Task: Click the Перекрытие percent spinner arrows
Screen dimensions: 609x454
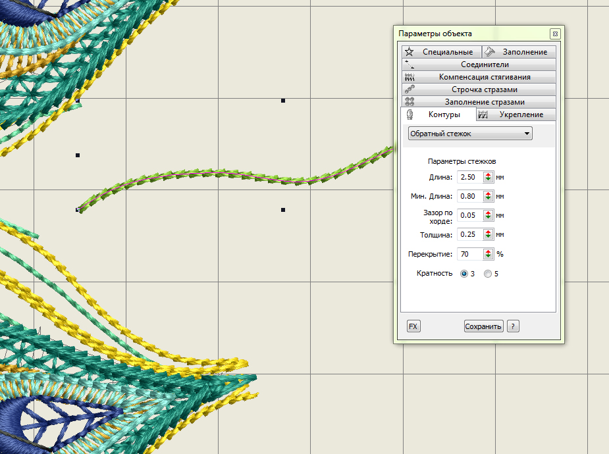Action: [x=488, y=254]
